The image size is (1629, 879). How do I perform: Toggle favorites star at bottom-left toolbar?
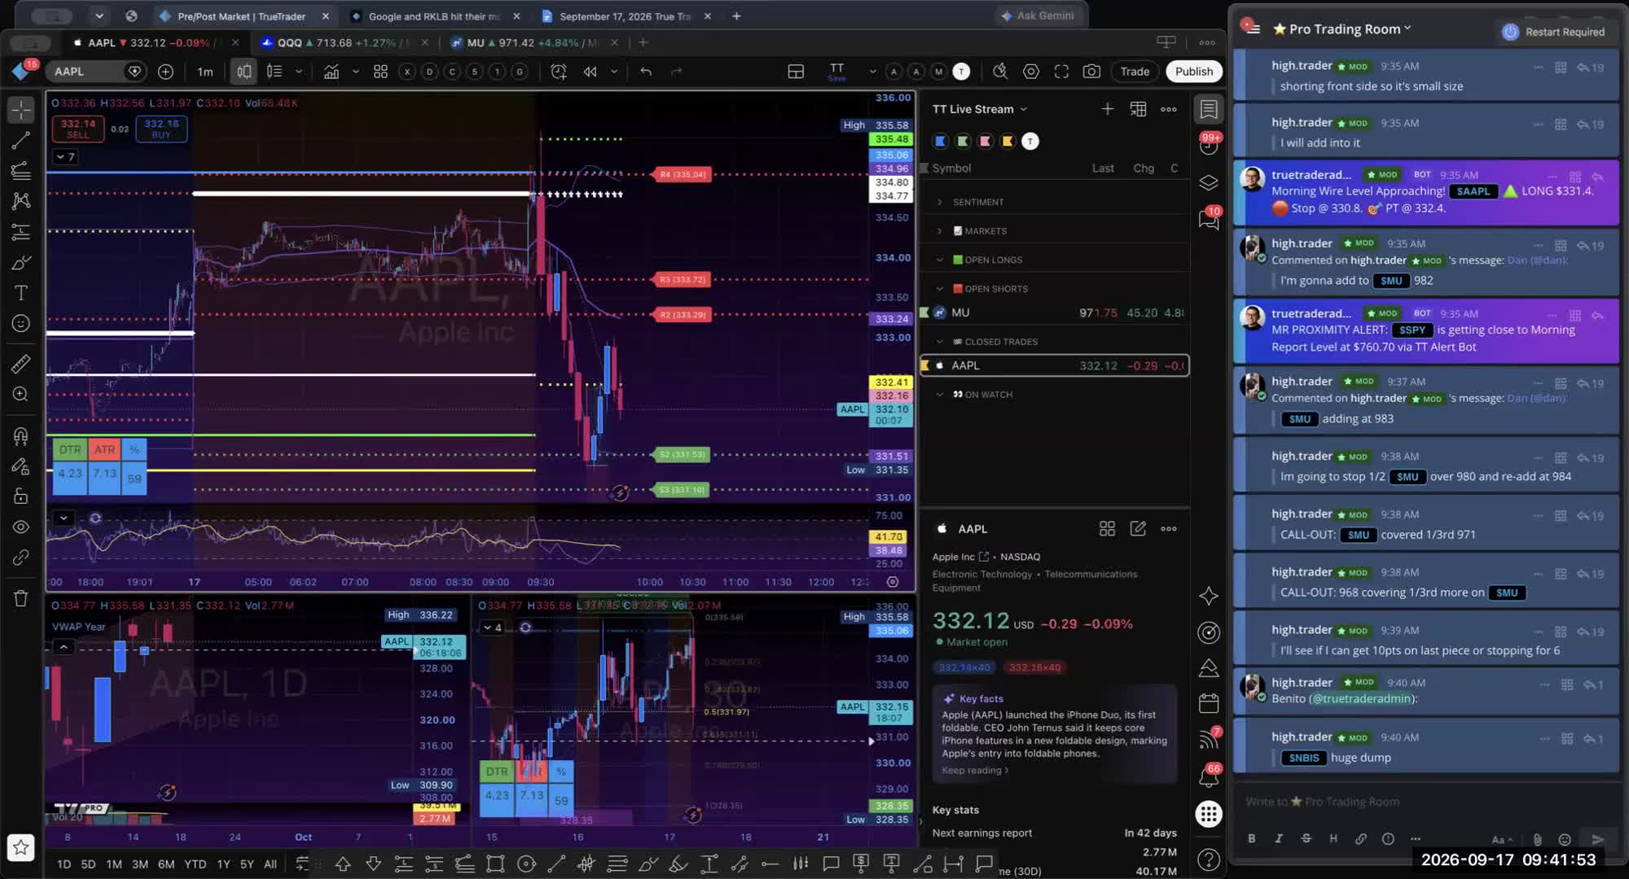[20, 848]
